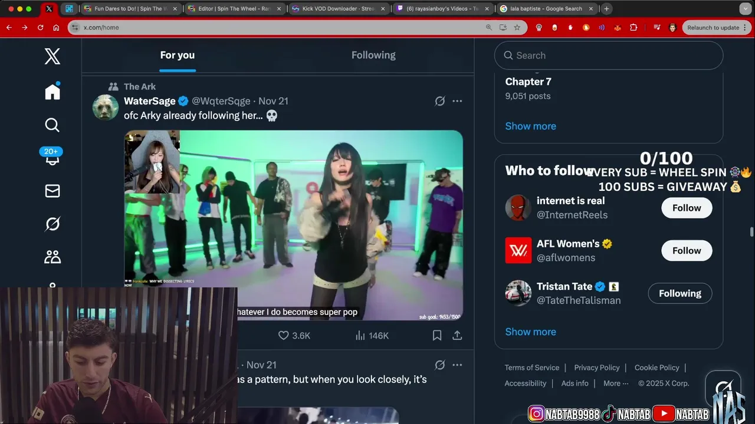Image resolution: width=755 pixels, height=424 pixels.
Task: Switch to the Following tab
Action: [373, 55]
